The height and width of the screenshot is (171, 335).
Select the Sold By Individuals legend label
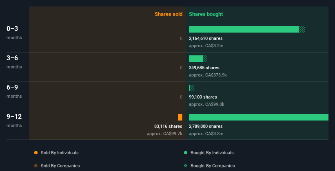click(x=60, y=153)
